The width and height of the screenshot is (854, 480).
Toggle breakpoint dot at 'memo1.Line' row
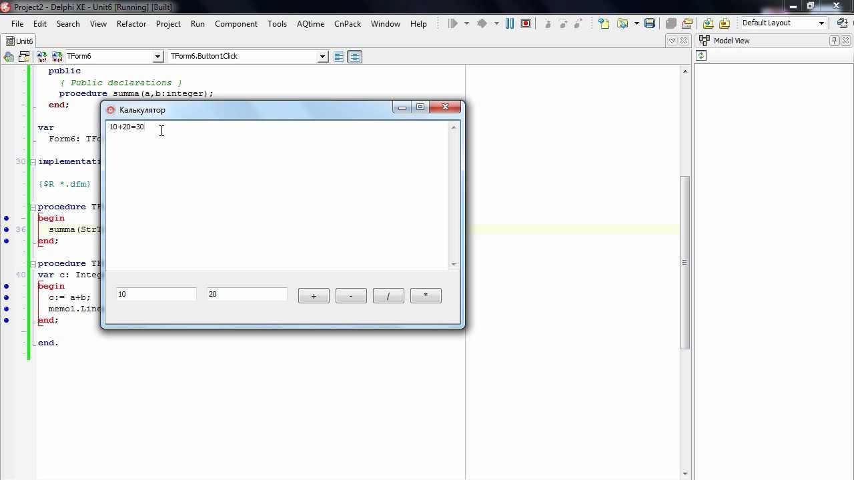(7, 309)
